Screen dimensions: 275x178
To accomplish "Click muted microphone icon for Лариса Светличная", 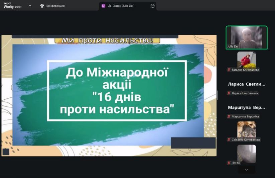I will [x=229, y=93].
